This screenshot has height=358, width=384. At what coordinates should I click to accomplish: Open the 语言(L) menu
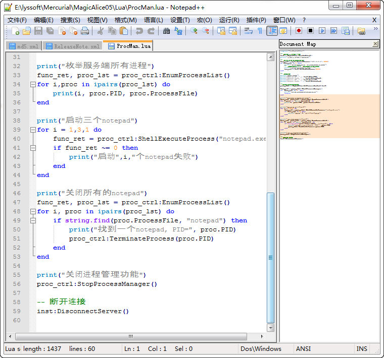pyautogui.click(x=153, y=20)
